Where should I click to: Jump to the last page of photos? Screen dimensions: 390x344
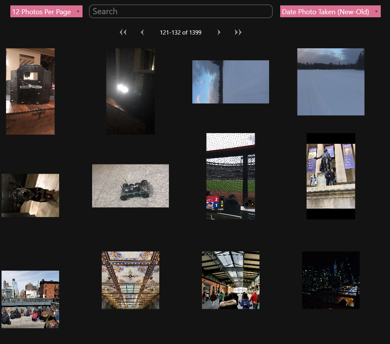coord(238,33)
